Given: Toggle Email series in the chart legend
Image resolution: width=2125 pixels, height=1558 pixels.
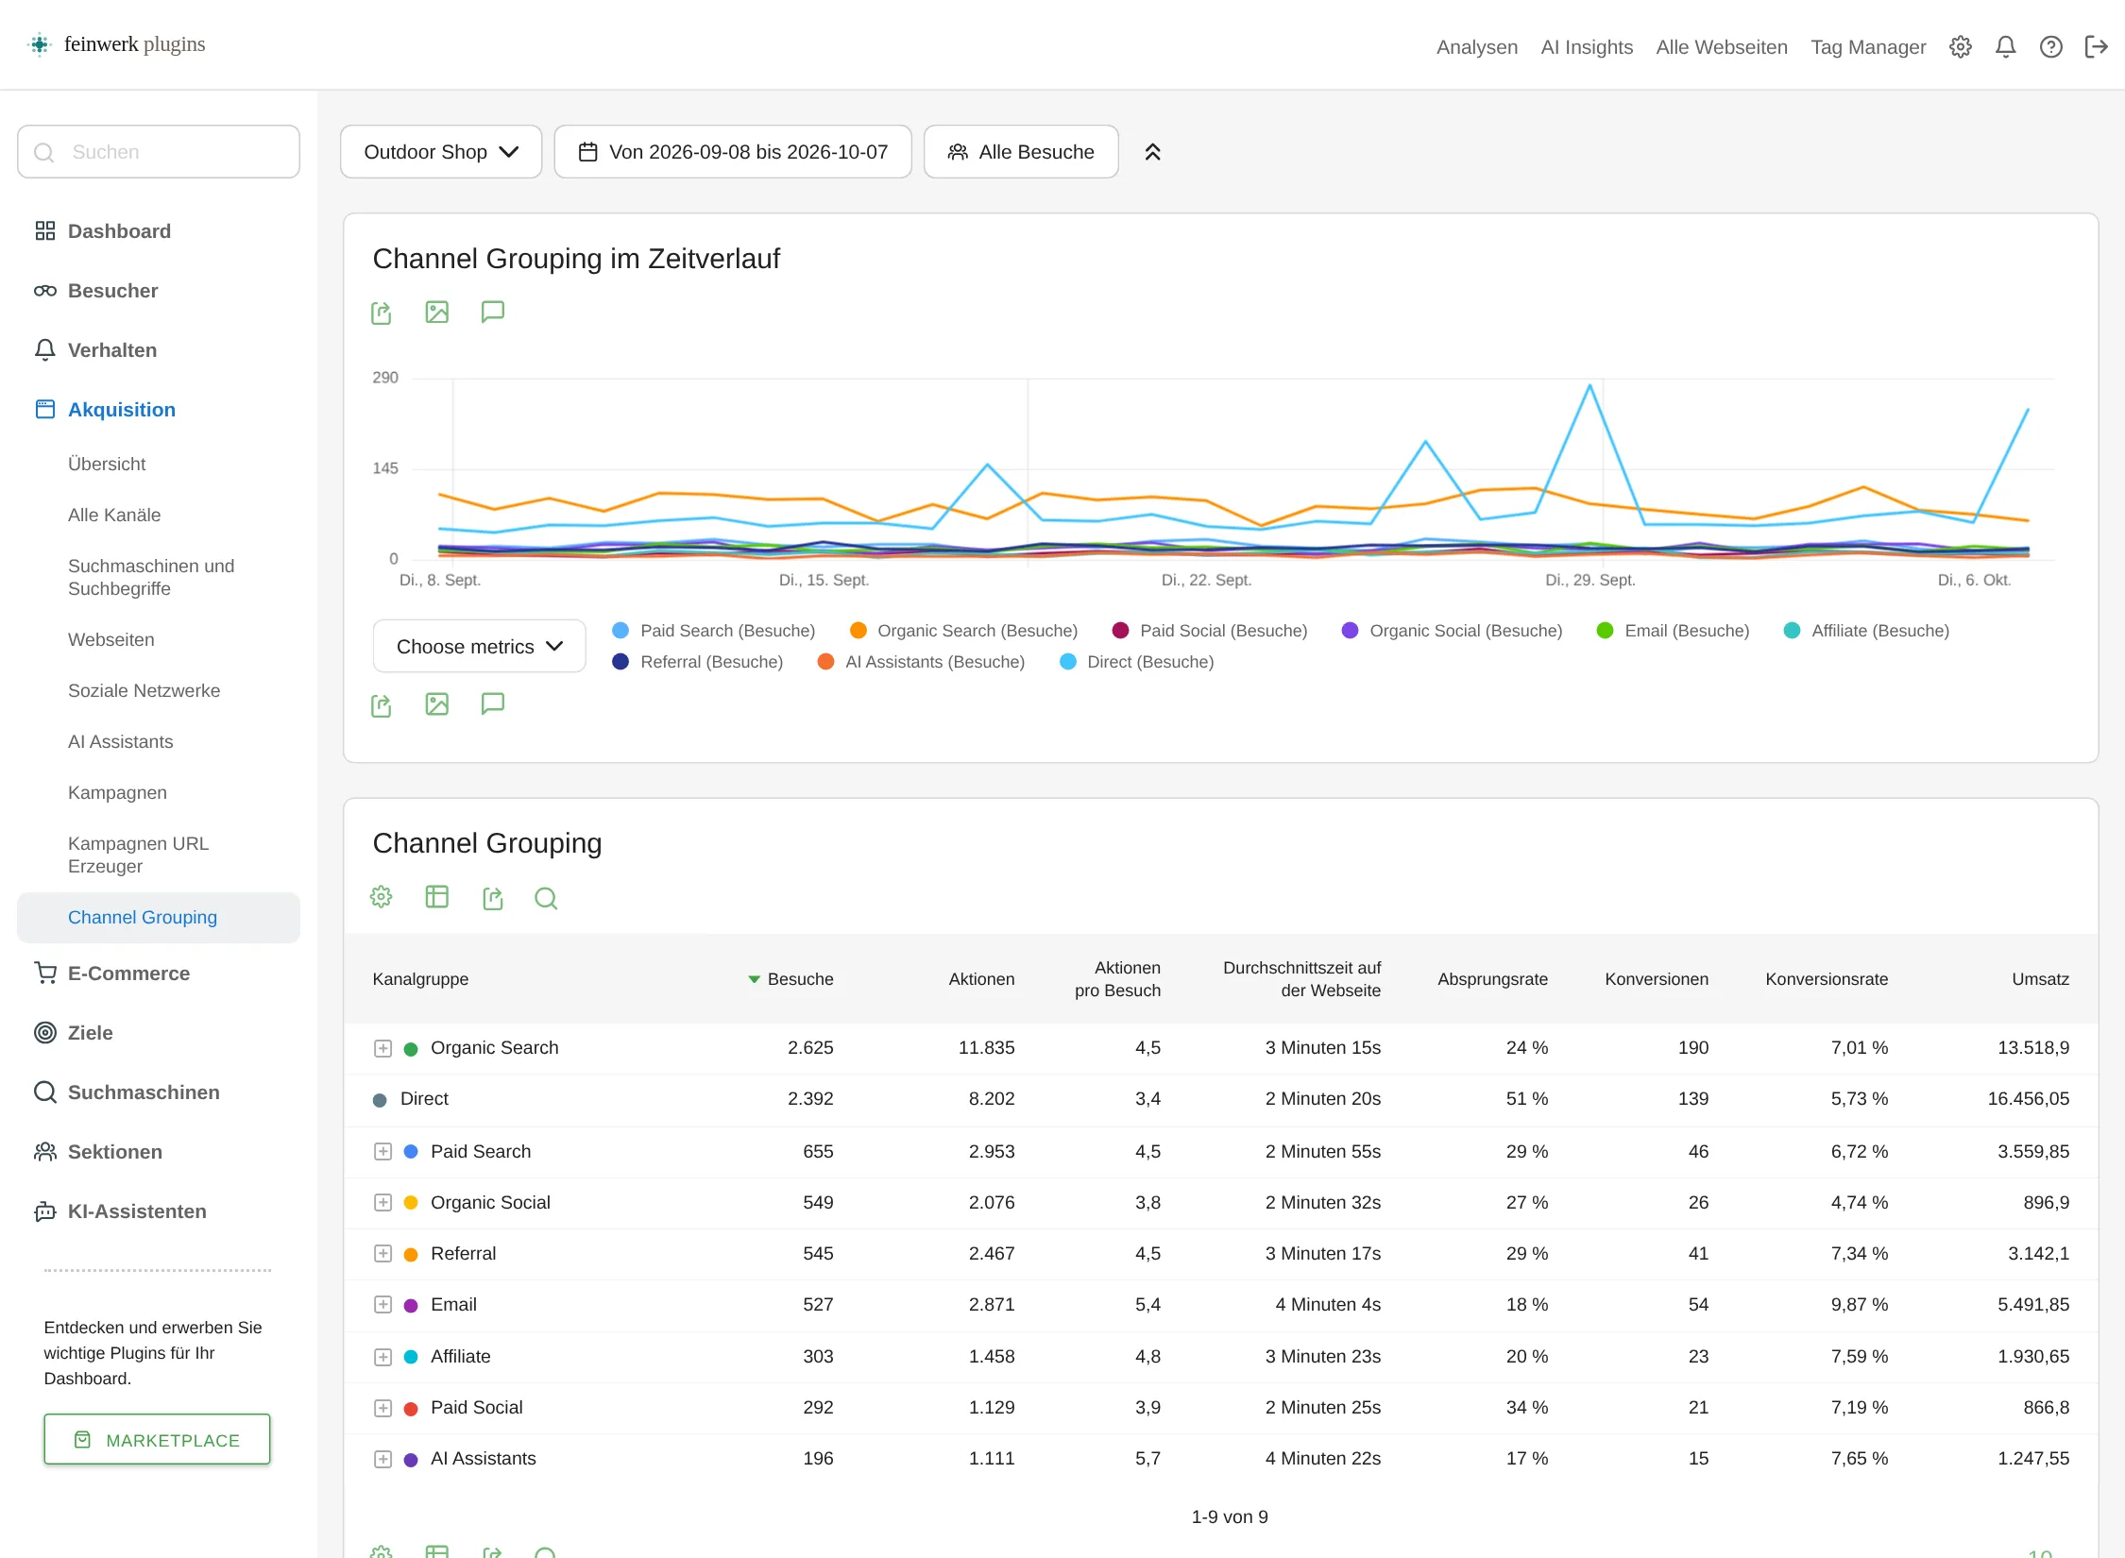Looking at the screenshot, I should tap(1673, 631).
